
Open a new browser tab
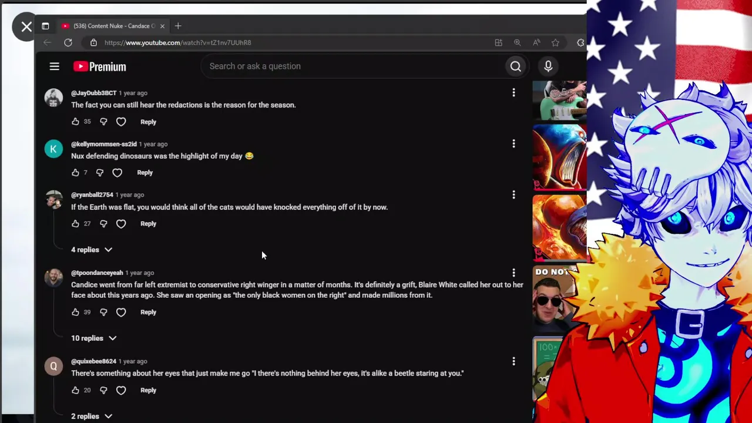point(178,26)
